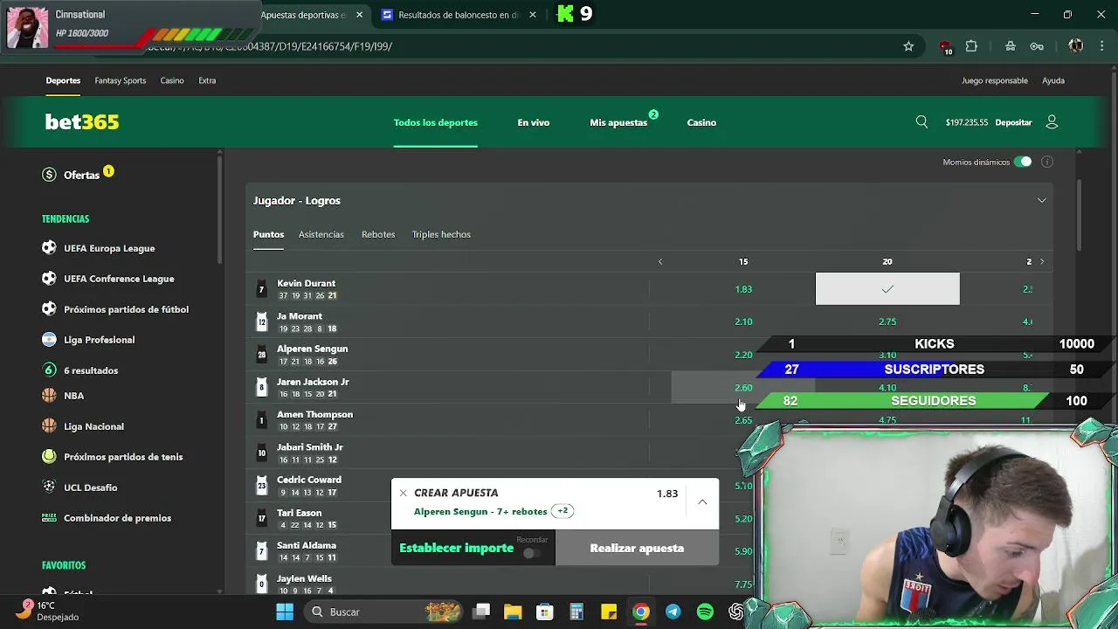
Task: Close the Resultados de baloncesto tab
Action: click(x=533, y=15)
